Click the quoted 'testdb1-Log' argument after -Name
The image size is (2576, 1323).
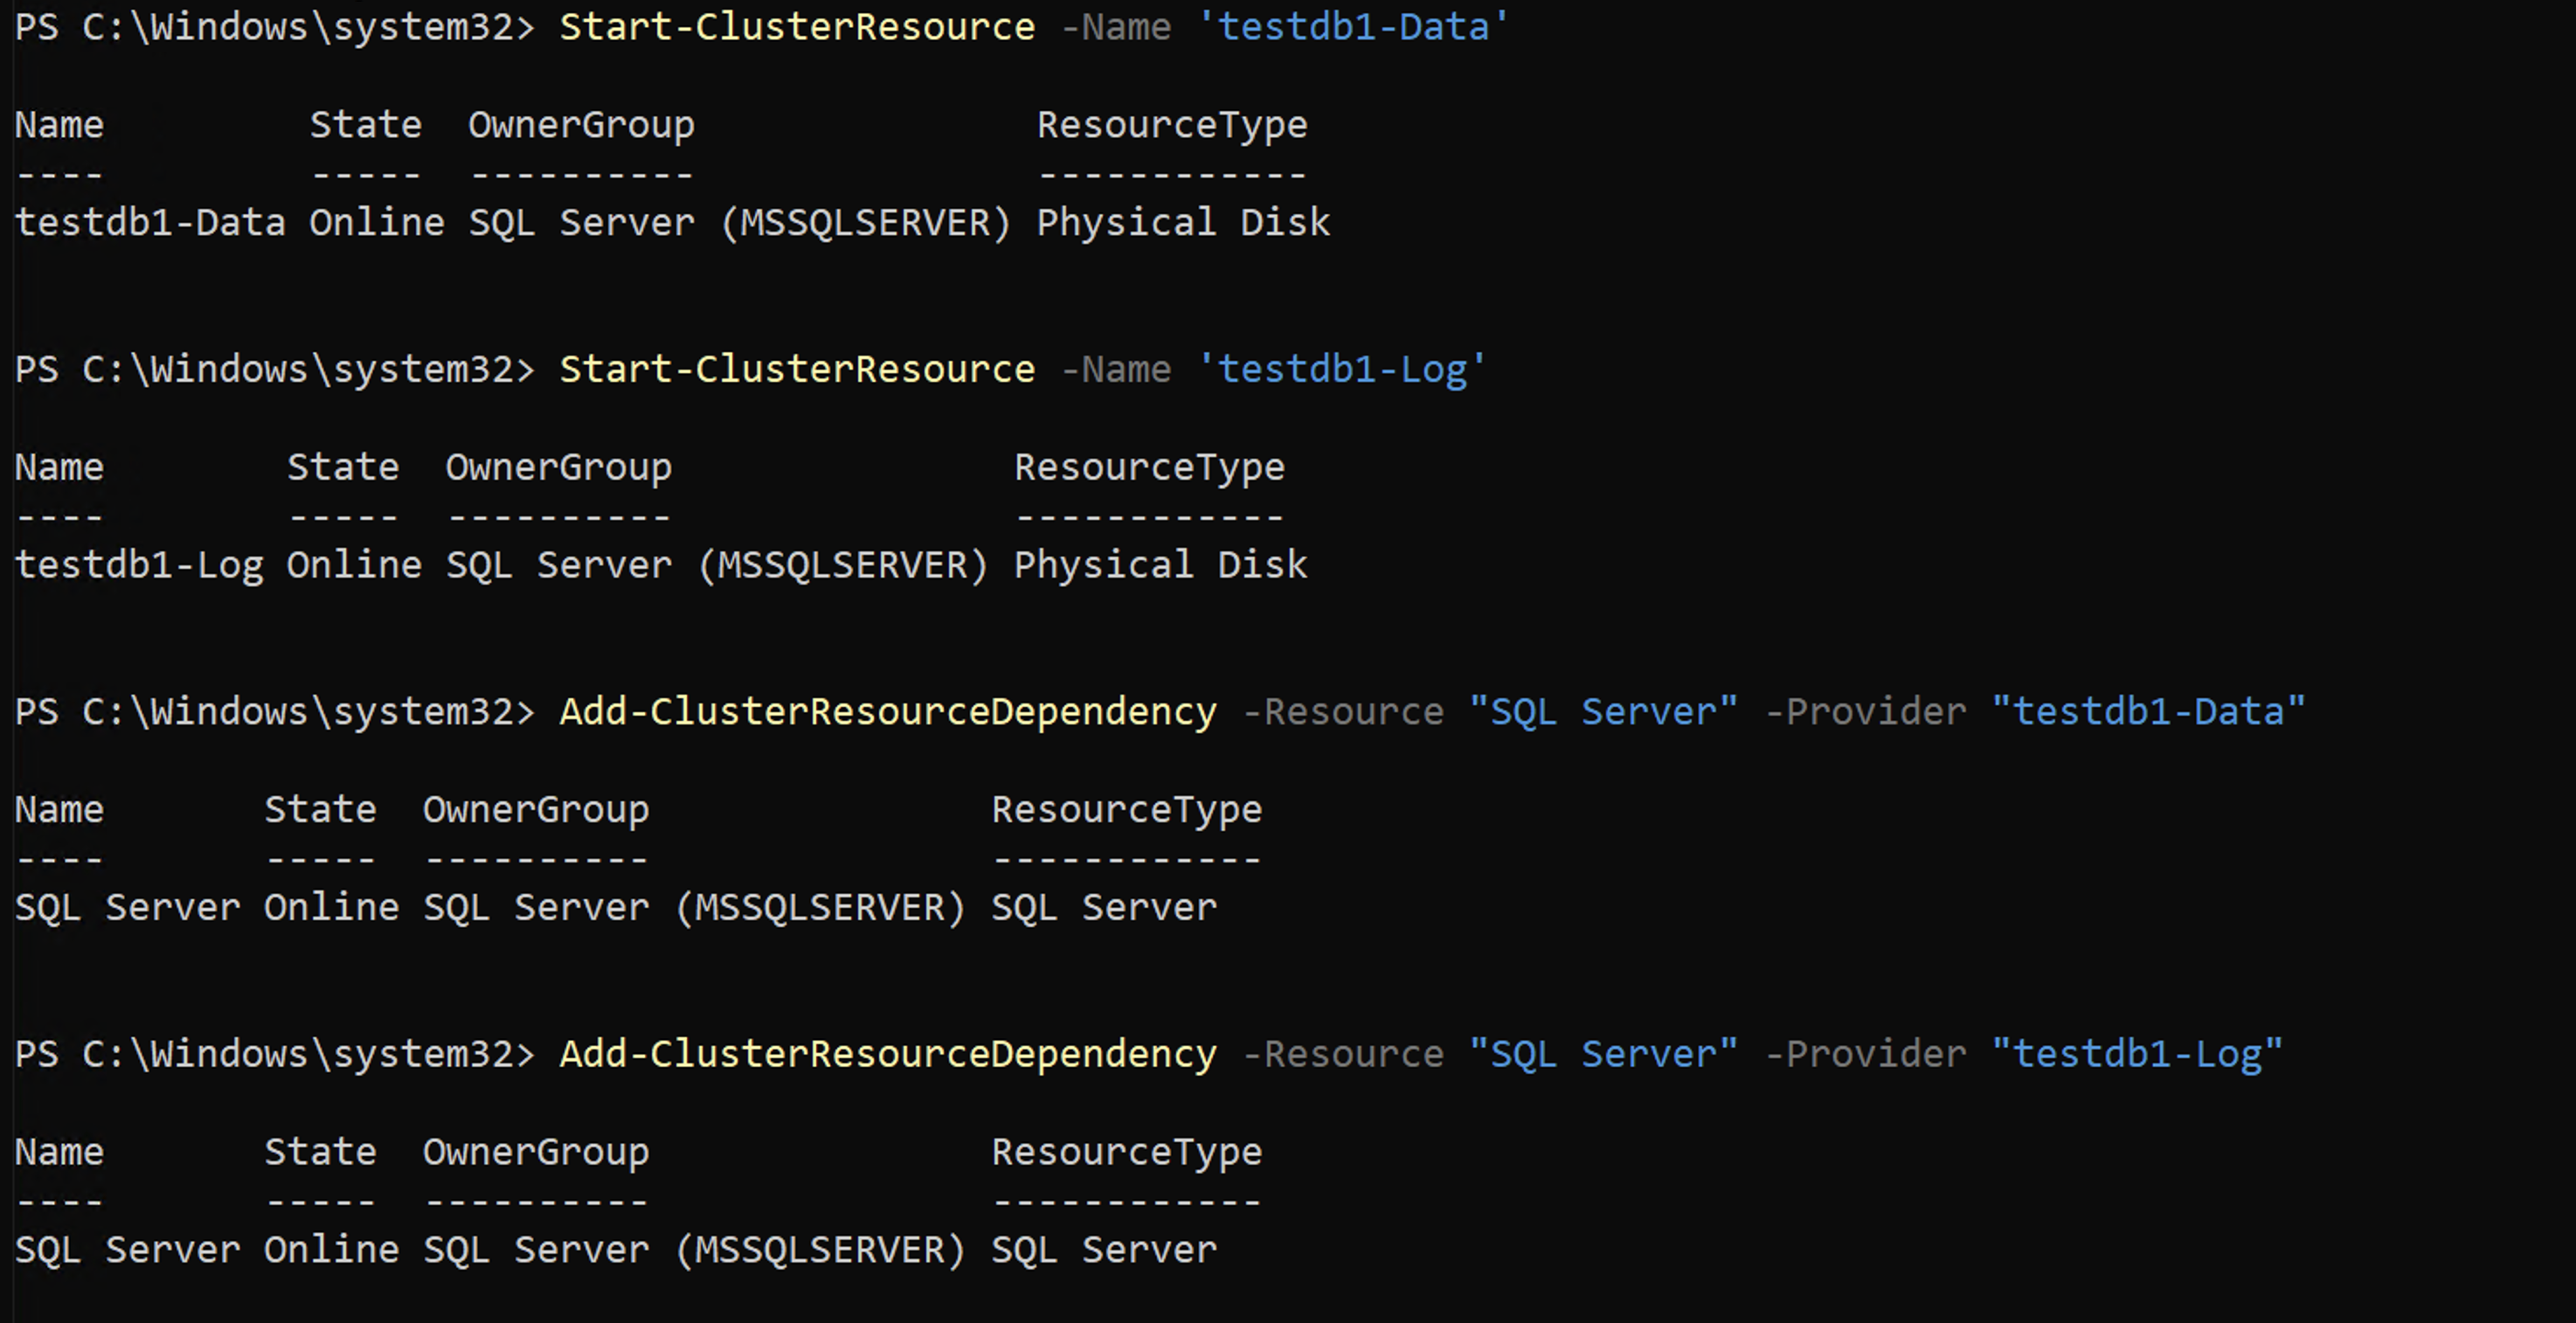[1342, 370]
